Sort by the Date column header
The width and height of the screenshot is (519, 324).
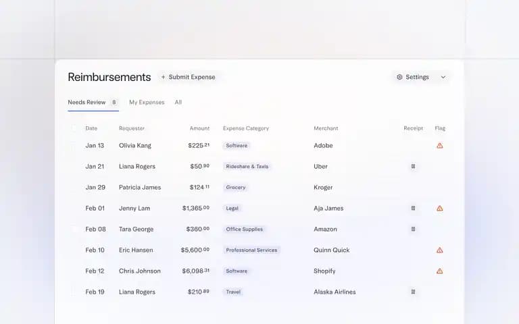click(x=91, y=128)
